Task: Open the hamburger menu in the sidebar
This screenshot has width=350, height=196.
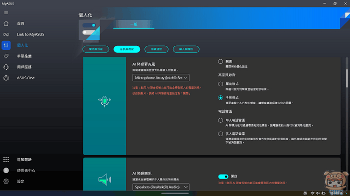Action: [6, 12]
